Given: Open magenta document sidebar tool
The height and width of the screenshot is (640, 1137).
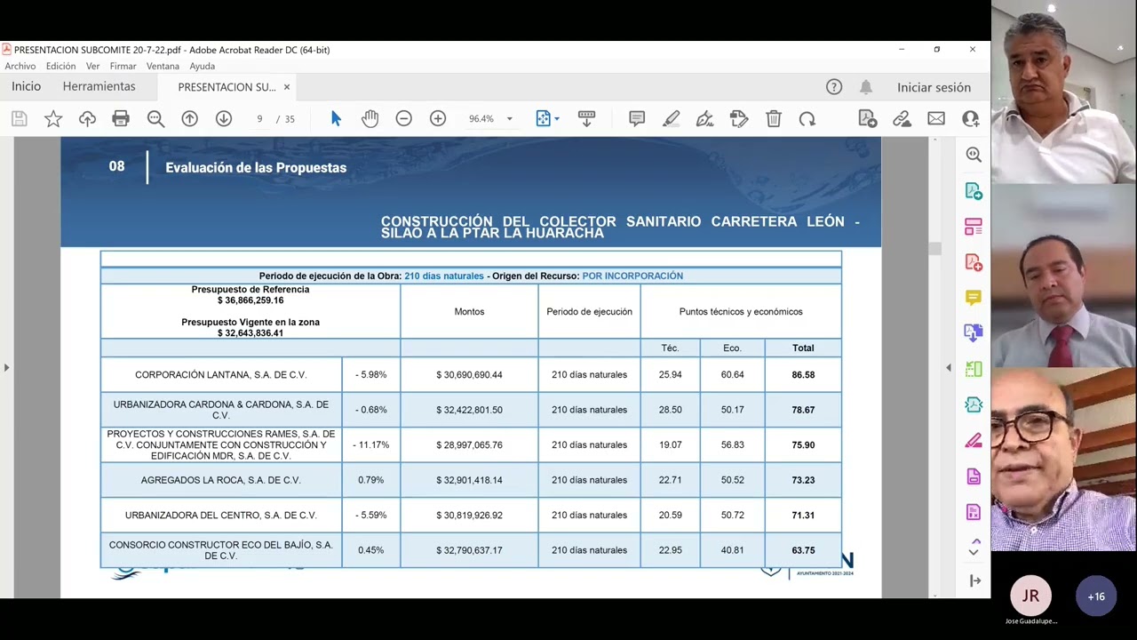Looking at the screenshot, I should pyautogui.click(x=974, y=476).
